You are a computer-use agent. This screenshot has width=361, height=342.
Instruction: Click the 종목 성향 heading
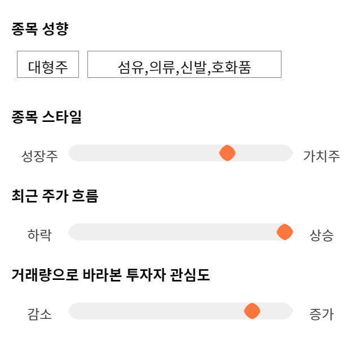point(40,29)
